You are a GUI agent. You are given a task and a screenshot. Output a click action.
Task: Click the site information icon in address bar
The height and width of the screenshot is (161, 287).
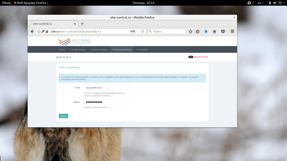[x=39, y=32]
